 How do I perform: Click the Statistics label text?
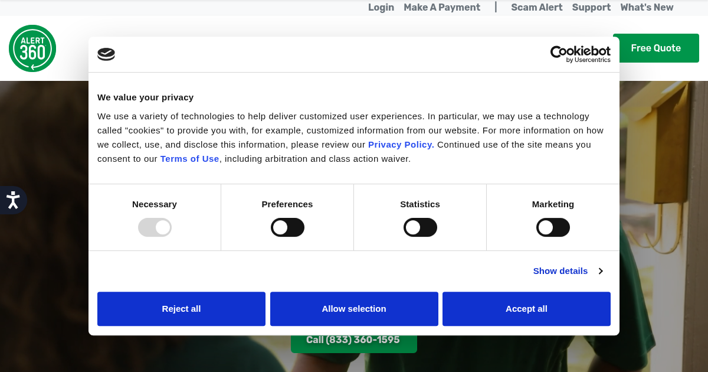coord(420,204)
